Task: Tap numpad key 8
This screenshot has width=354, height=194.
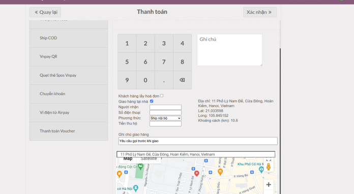Action: 182,62
